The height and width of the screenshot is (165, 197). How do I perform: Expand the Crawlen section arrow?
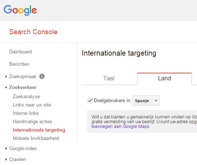pyautogui.click(x=6, y=159)
